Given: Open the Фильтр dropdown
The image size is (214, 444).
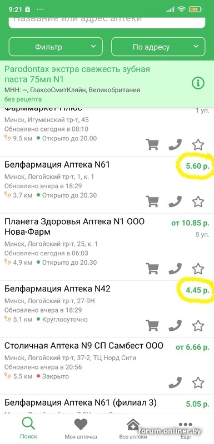Looking at the screenshot, I should click(56, 47).
